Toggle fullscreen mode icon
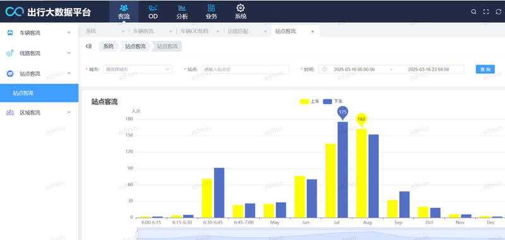The image size is (505, 240). pyautogui.click(x=486, y=11)
